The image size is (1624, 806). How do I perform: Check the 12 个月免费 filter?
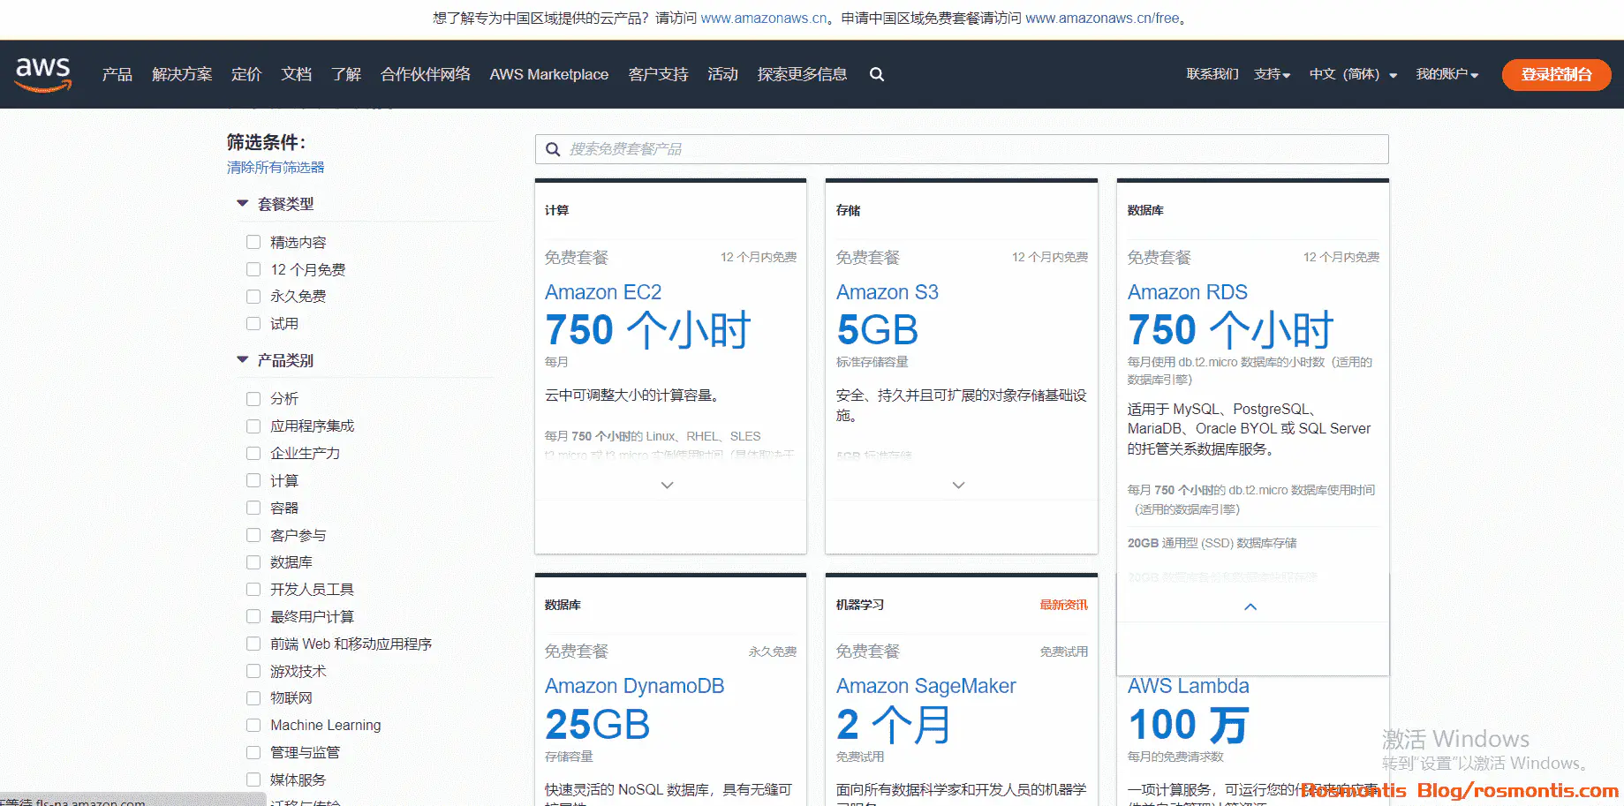[253, 269]
